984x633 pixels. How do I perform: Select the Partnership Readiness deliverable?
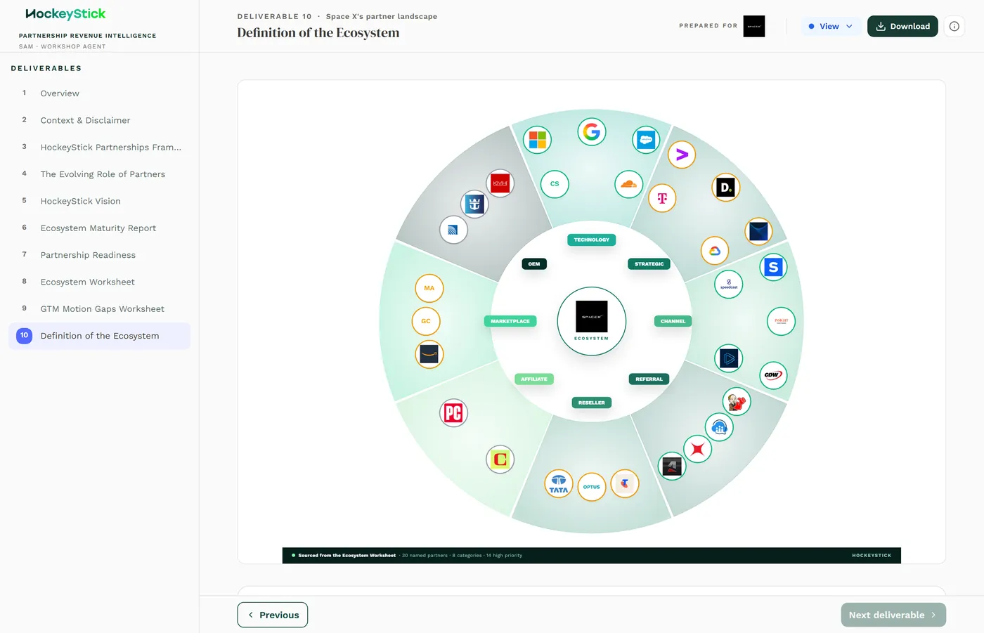tap(99, 255)
